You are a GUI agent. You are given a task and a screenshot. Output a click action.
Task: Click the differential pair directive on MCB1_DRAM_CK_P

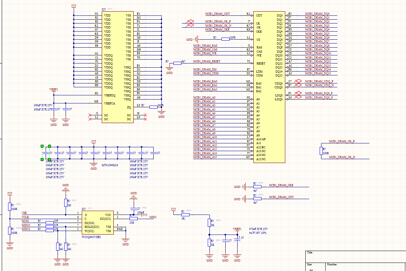[x=190, y=21]
